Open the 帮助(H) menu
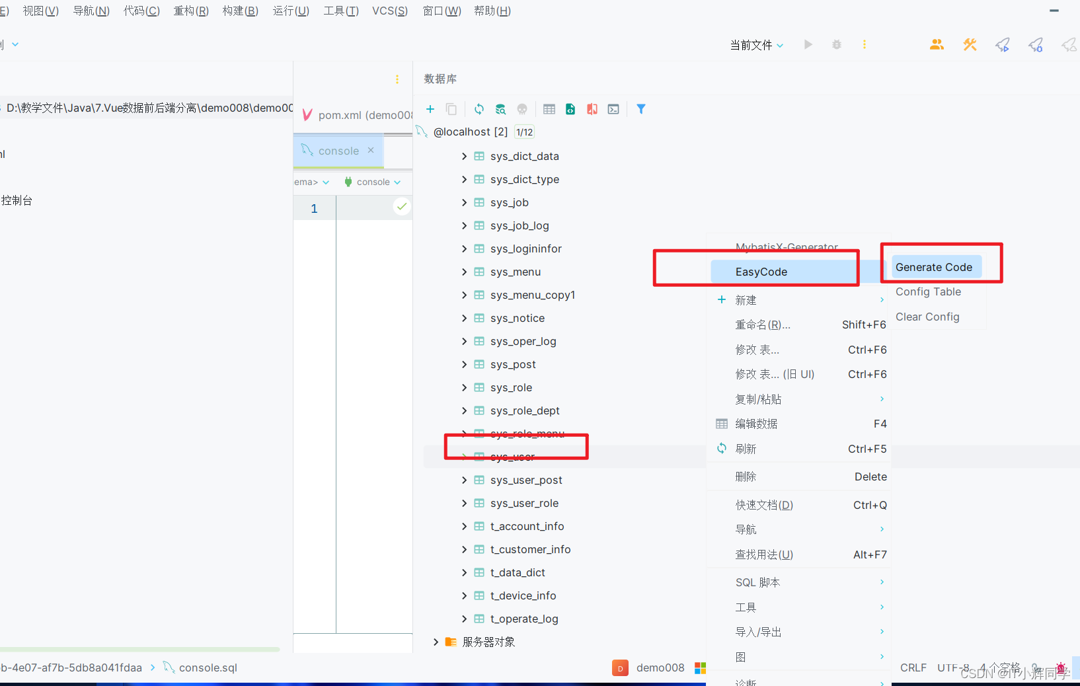Image resolution: width=1080 pixels, height=686 pixels. click(x=492, y=11)
